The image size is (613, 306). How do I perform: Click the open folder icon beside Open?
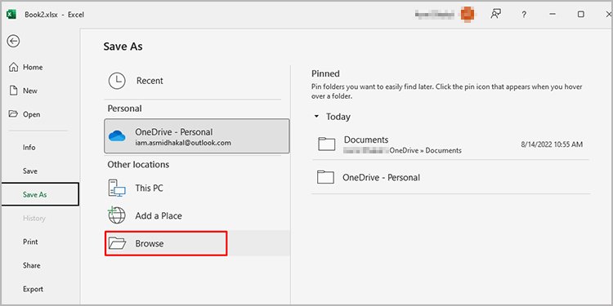[13, 114]
